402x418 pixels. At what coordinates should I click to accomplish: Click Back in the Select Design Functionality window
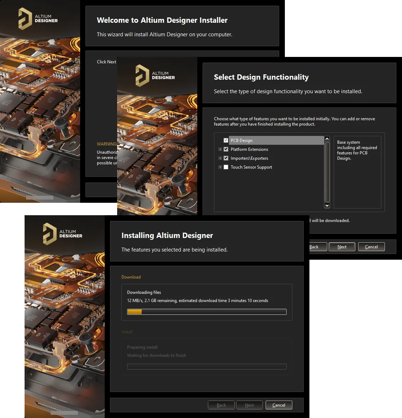coord(318,247)
